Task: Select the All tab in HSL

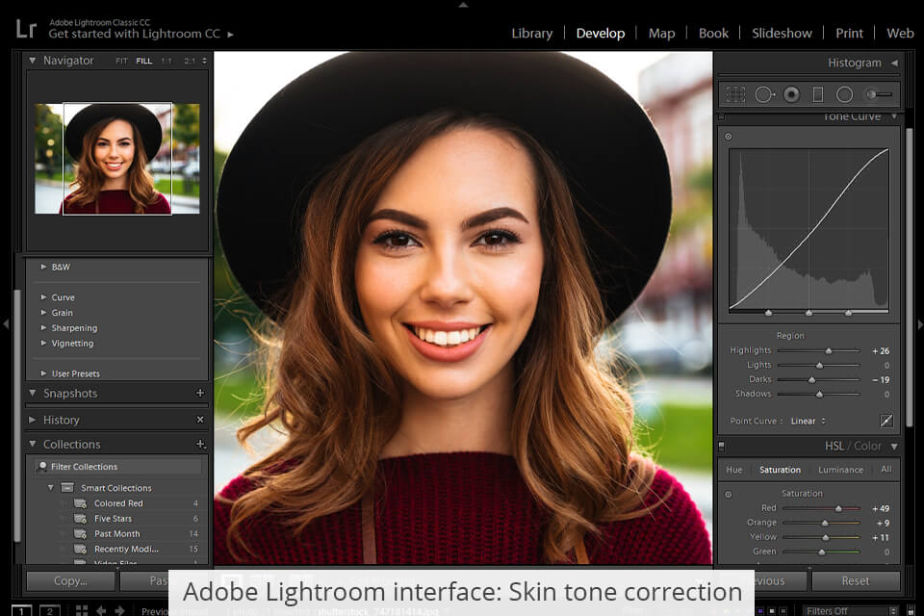Action: click(x=886, y=470)
